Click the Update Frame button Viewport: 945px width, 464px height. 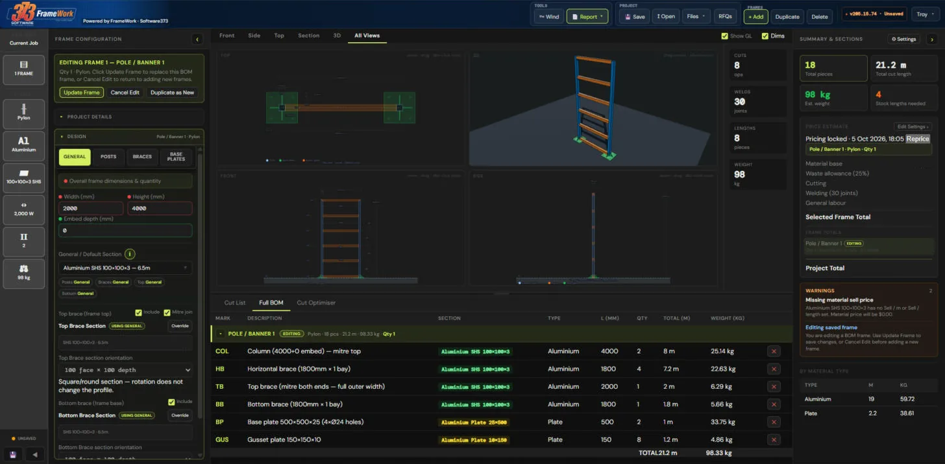pos(82,93)
